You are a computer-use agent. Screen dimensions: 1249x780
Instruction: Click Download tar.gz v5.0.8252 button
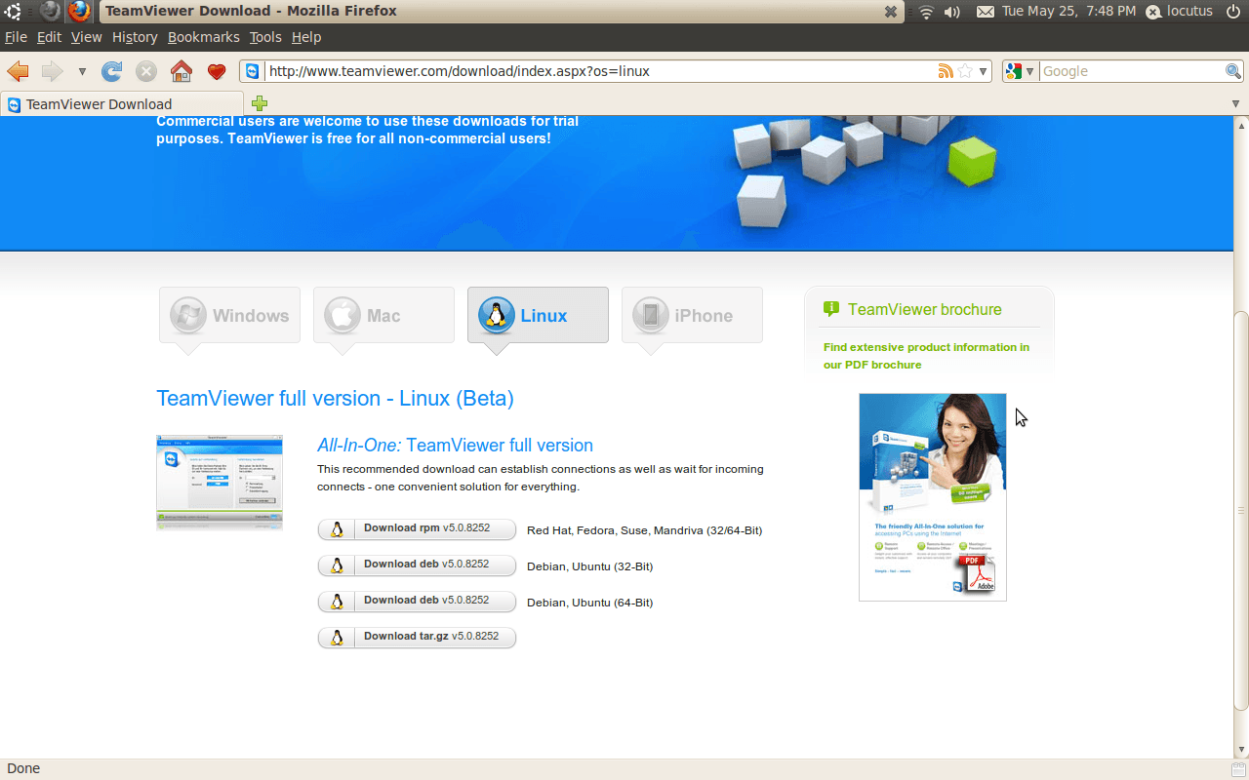point(417,638)
